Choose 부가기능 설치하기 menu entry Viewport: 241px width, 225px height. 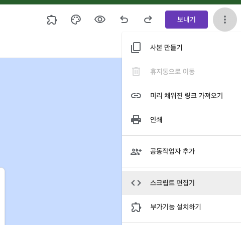(182, 207)
